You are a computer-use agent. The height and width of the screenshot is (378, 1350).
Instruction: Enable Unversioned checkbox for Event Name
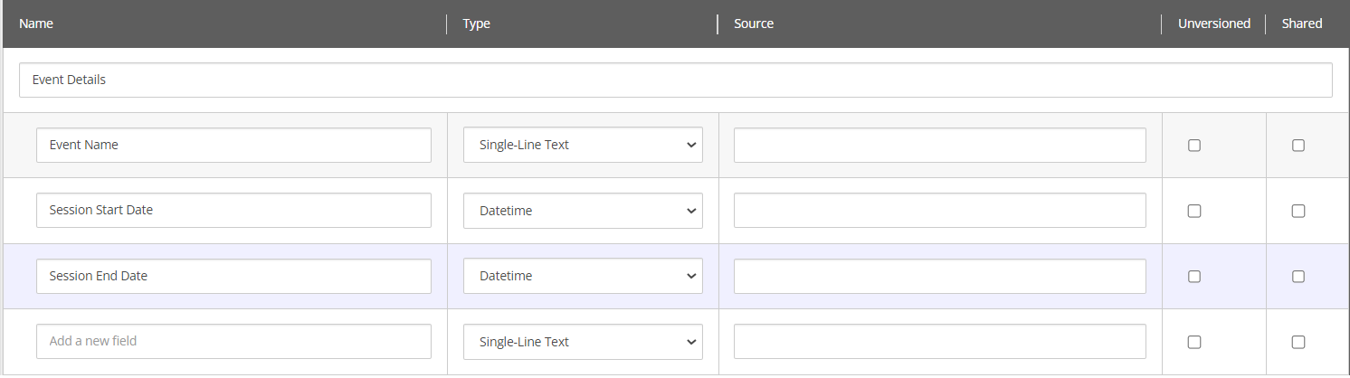point(1194,146)
